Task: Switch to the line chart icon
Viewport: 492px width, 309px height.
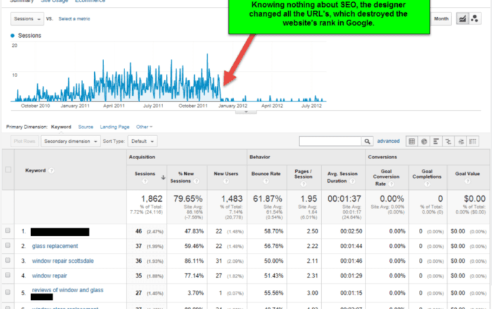Action: tap(463, 18)
